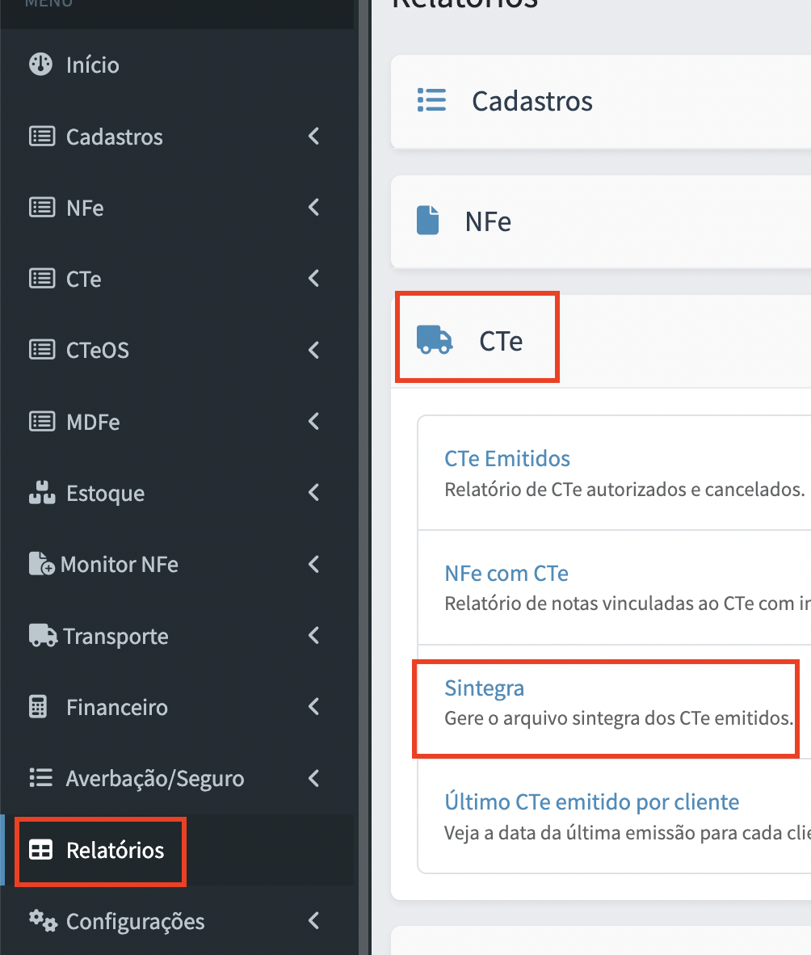Image resolution: width=811 pixels, height=955 pixels.
Task: Expand the CTeOS sidebar chevron
Action: pos(313,350)
